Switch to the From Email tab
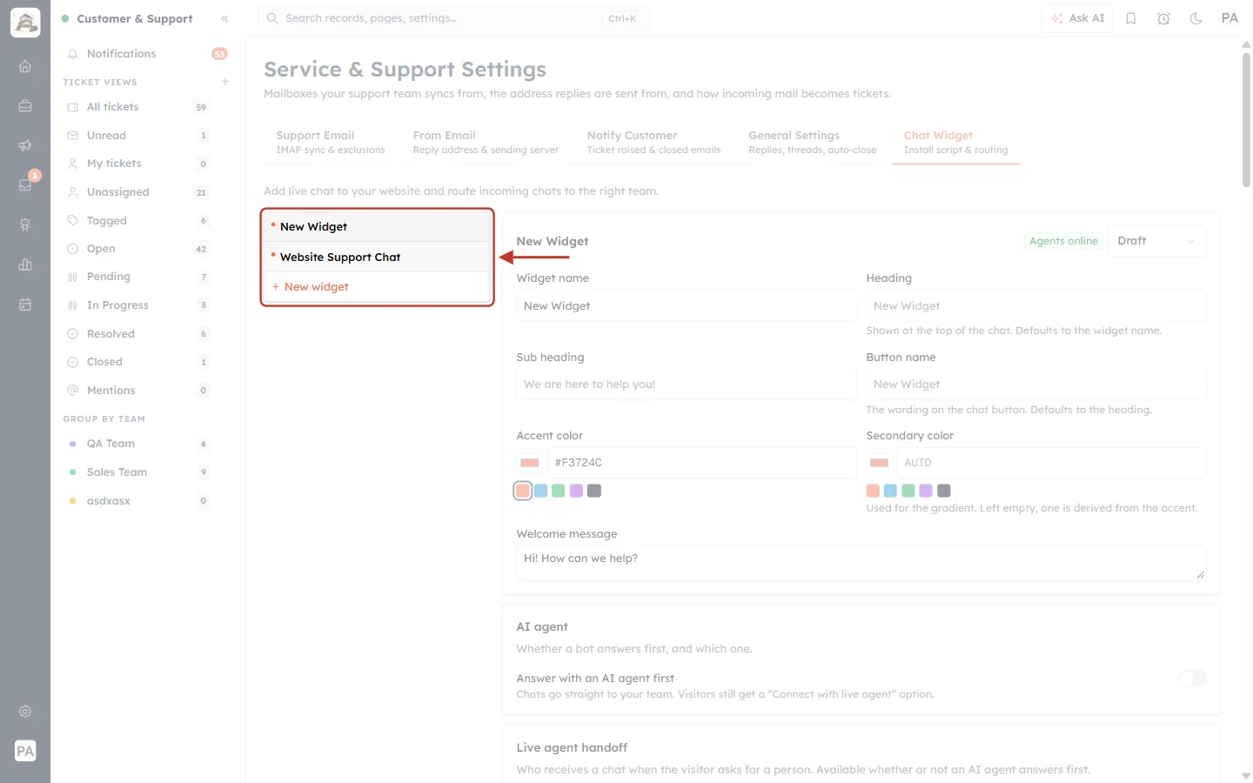 pos(486,143)
